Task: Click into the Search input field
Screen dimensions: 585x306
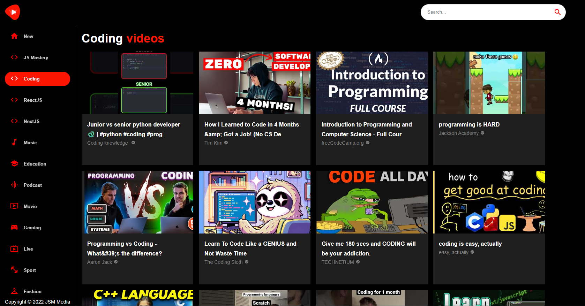Action: [x=487, y=12]
